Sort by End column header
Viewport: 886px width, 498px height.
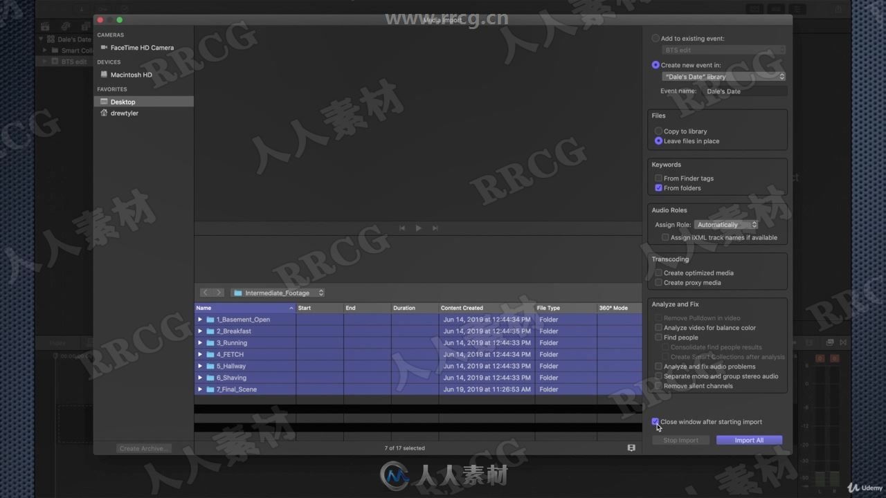click(368, 308)
